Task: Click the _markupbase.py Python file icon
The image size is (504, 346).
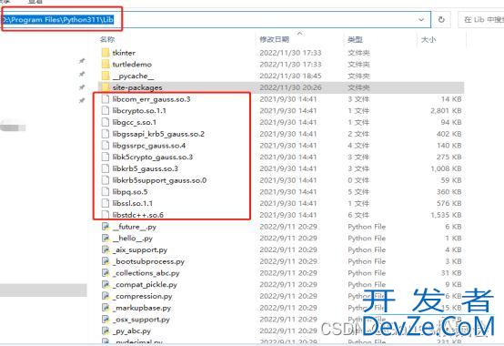Action: (106, 308)
